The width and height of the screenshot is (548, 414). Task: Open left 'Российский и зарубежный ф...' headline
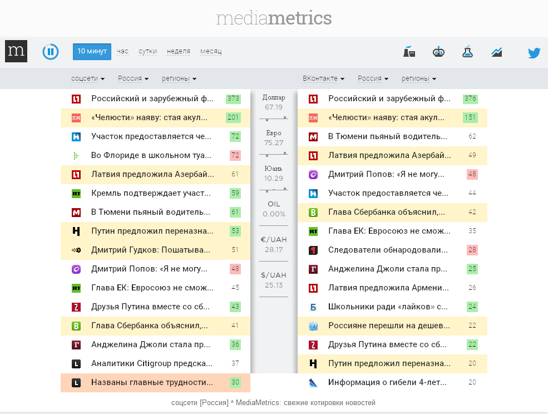[x=152, y=98]
